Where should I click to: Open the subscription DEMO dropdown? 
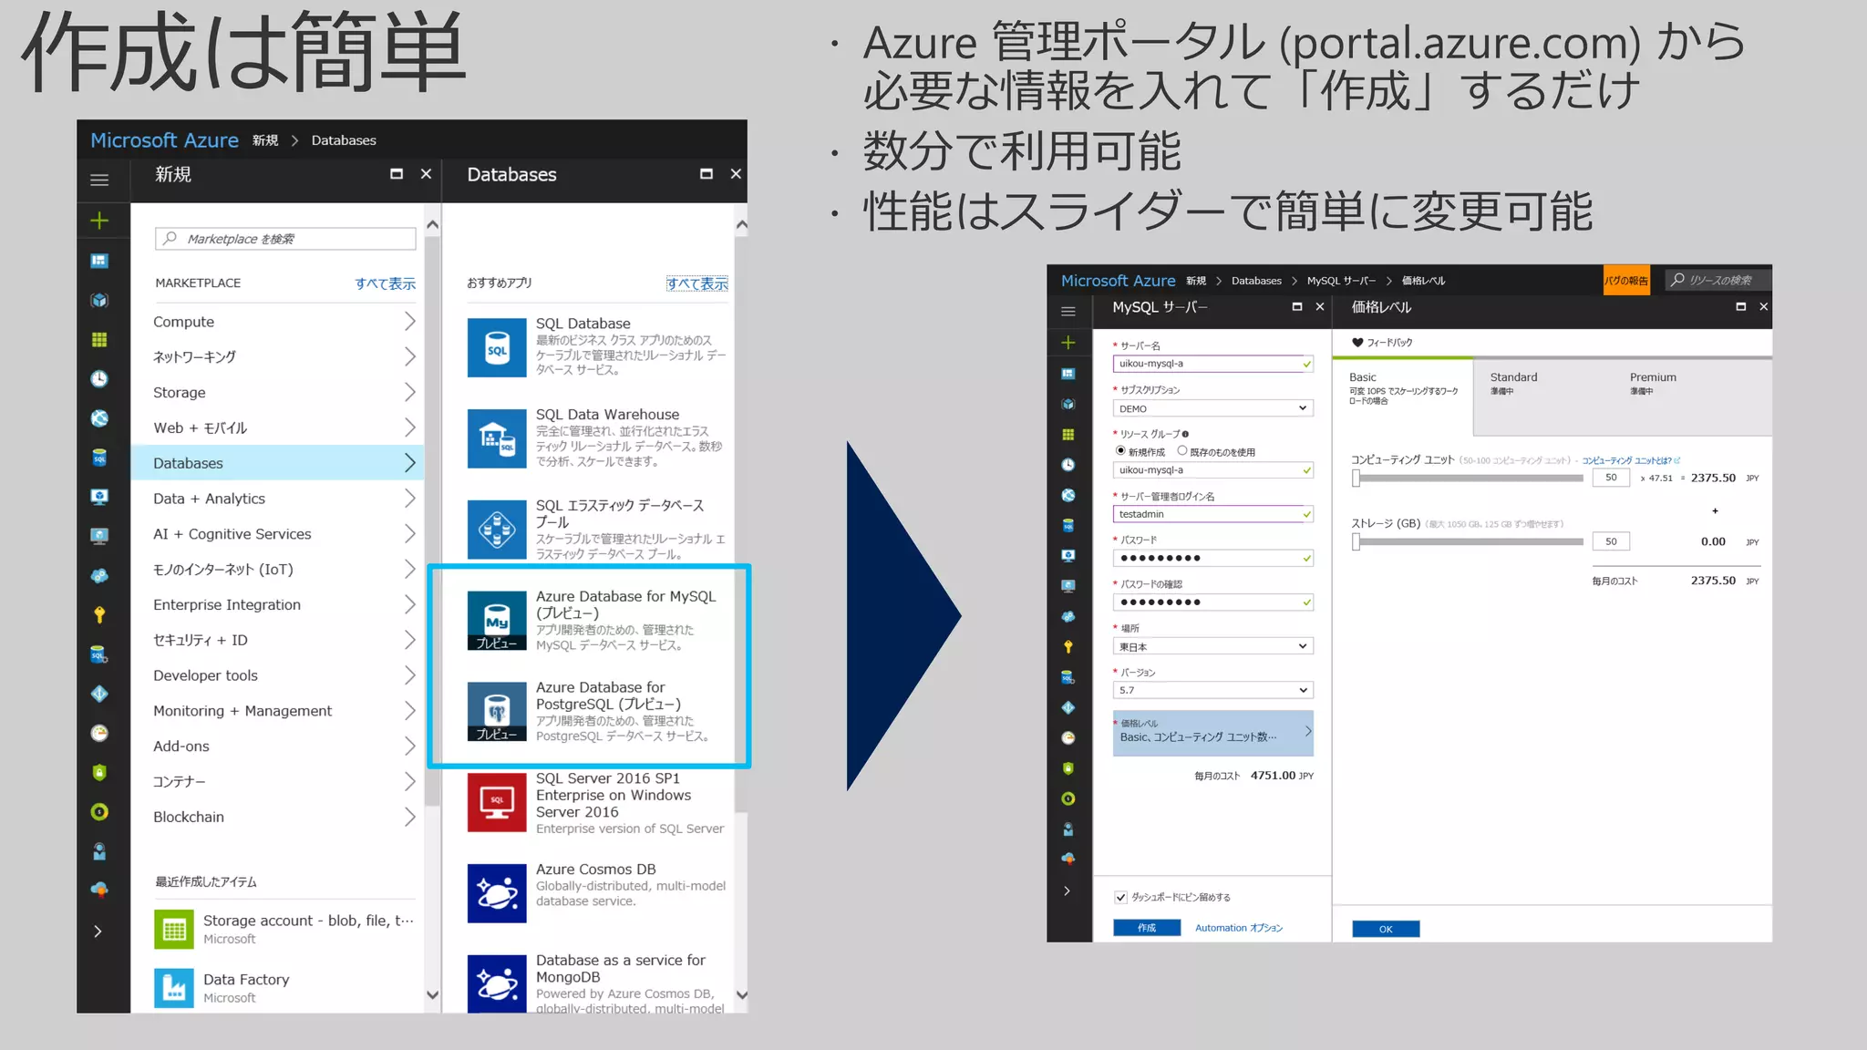pos(1212,408)
